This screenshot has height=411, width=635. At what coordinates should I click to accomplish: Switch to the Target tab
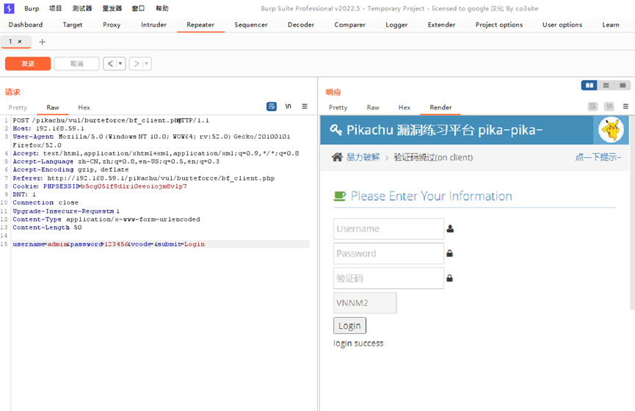[x=73, y=25]
